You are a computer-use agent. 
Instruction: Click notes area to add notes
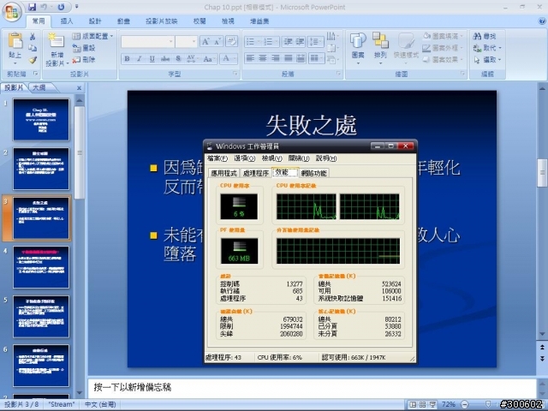[312, 387]
